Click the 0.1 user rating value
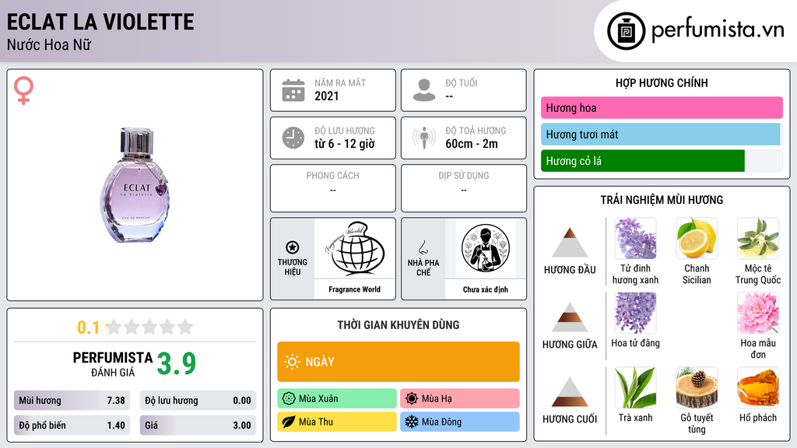797x448 pixels. click(88, 327)
